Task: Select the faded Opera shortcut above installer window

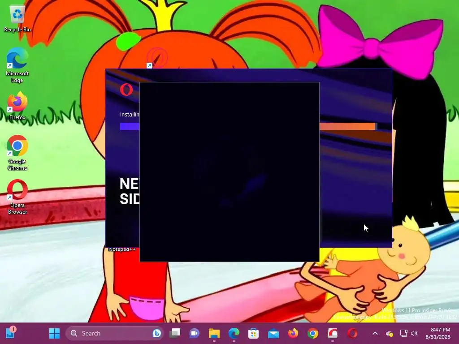Action: [157, 58]
